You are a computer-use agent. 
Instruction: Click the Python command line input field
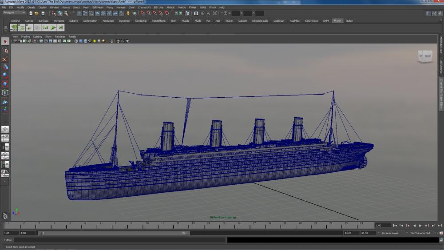pos(120,240)
